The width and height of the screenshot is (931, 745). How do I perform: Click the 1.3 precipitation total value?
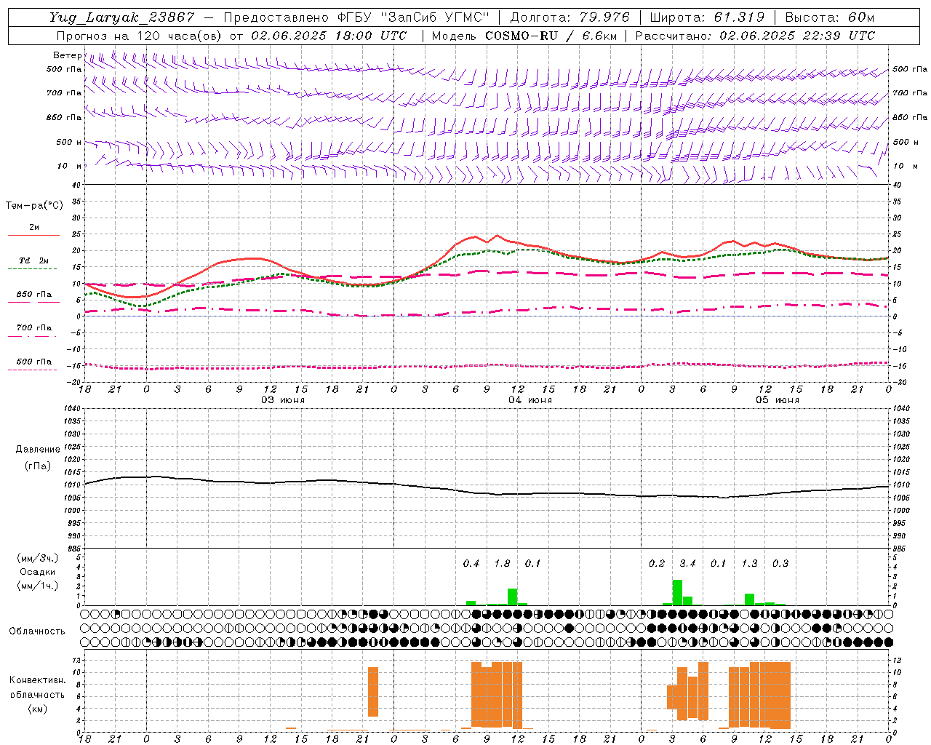tap(749, 564)
